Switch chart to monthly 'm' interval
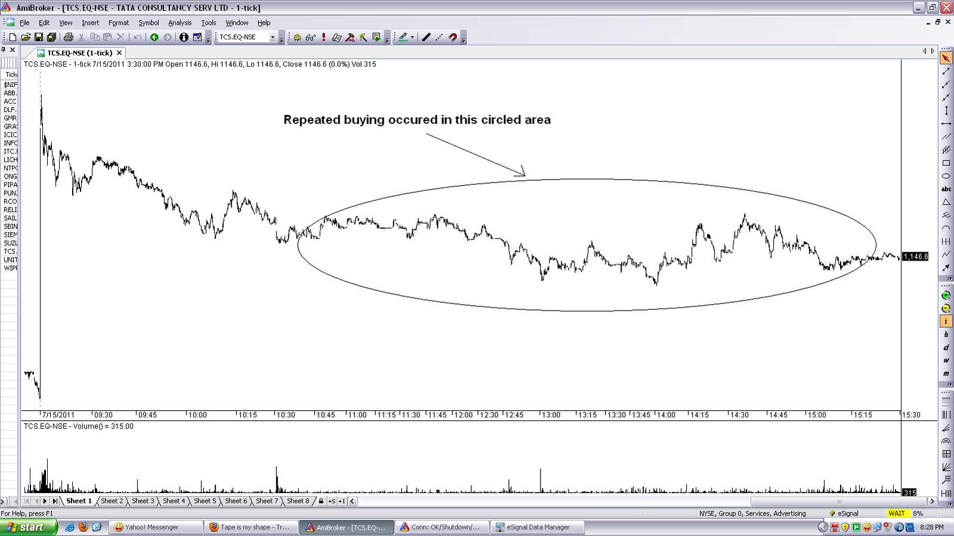Image resolution: width=954 pixels, height=536 pixels. pyautogui.click(x=946, y=374)
